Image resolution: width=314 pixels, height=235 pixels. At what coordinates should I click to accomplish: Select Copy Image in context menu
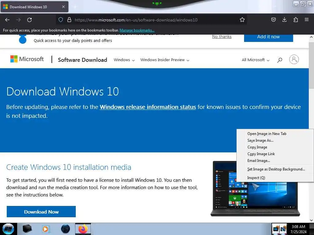(x=275, y=147)
